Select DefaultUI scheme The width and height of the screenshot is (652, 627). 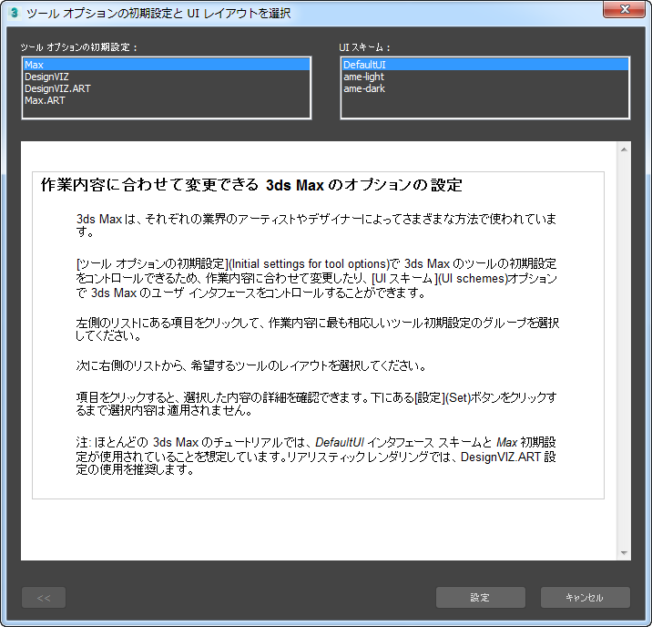pos(484,65)
